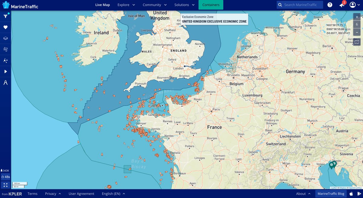Expand the Community dropdown chevron
This screenshot has width=363, height=198.
click(x=165, y=5)
